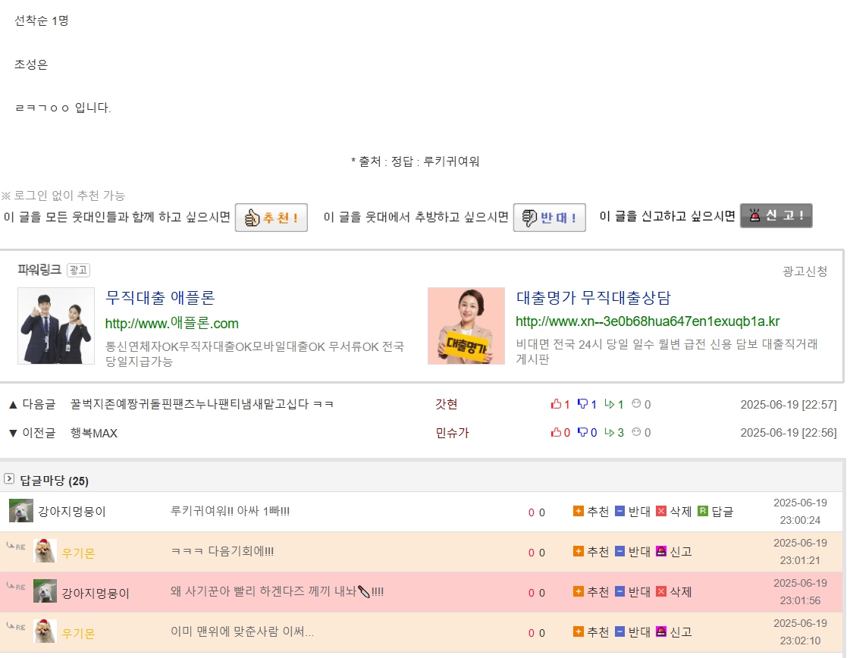This screenshot has width=850, height=658.
Task: Click the red thumbs-up count icon in the 이전글 row
Action: pos(557,432)
